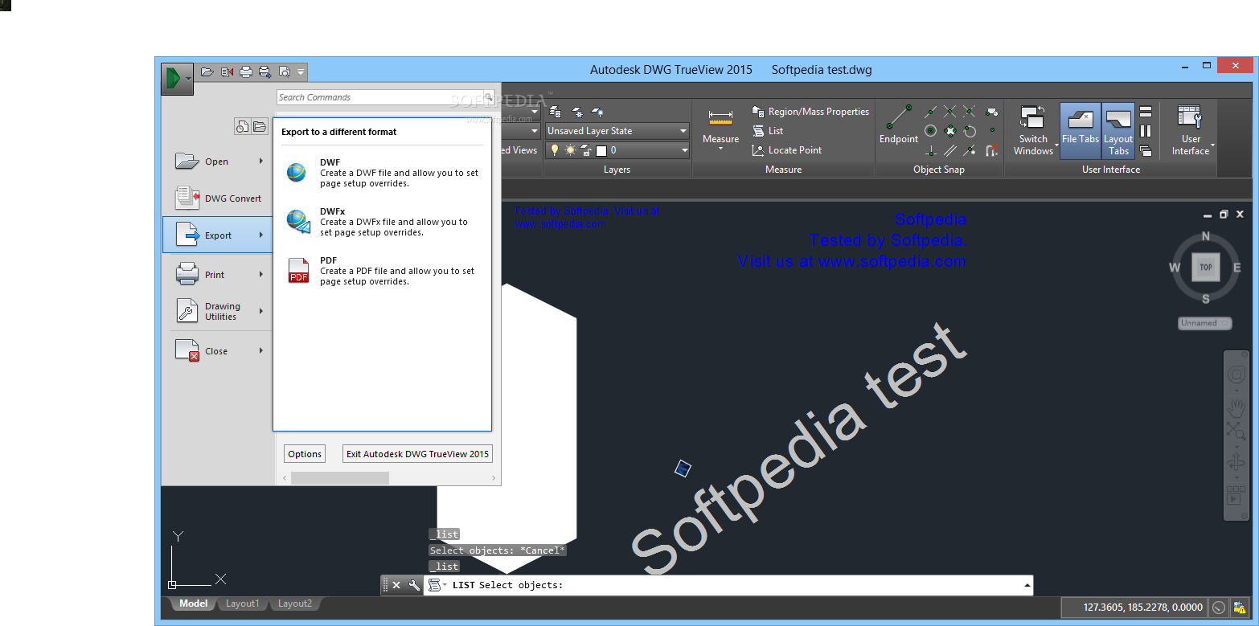Click the Switch Windows button
This screenshot has width=1259, height=626.
(1033, 130)
